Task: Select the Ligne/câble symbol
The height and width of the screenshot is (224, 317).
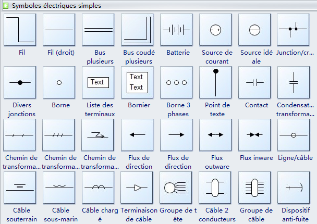Action: [x=294, y=135]
